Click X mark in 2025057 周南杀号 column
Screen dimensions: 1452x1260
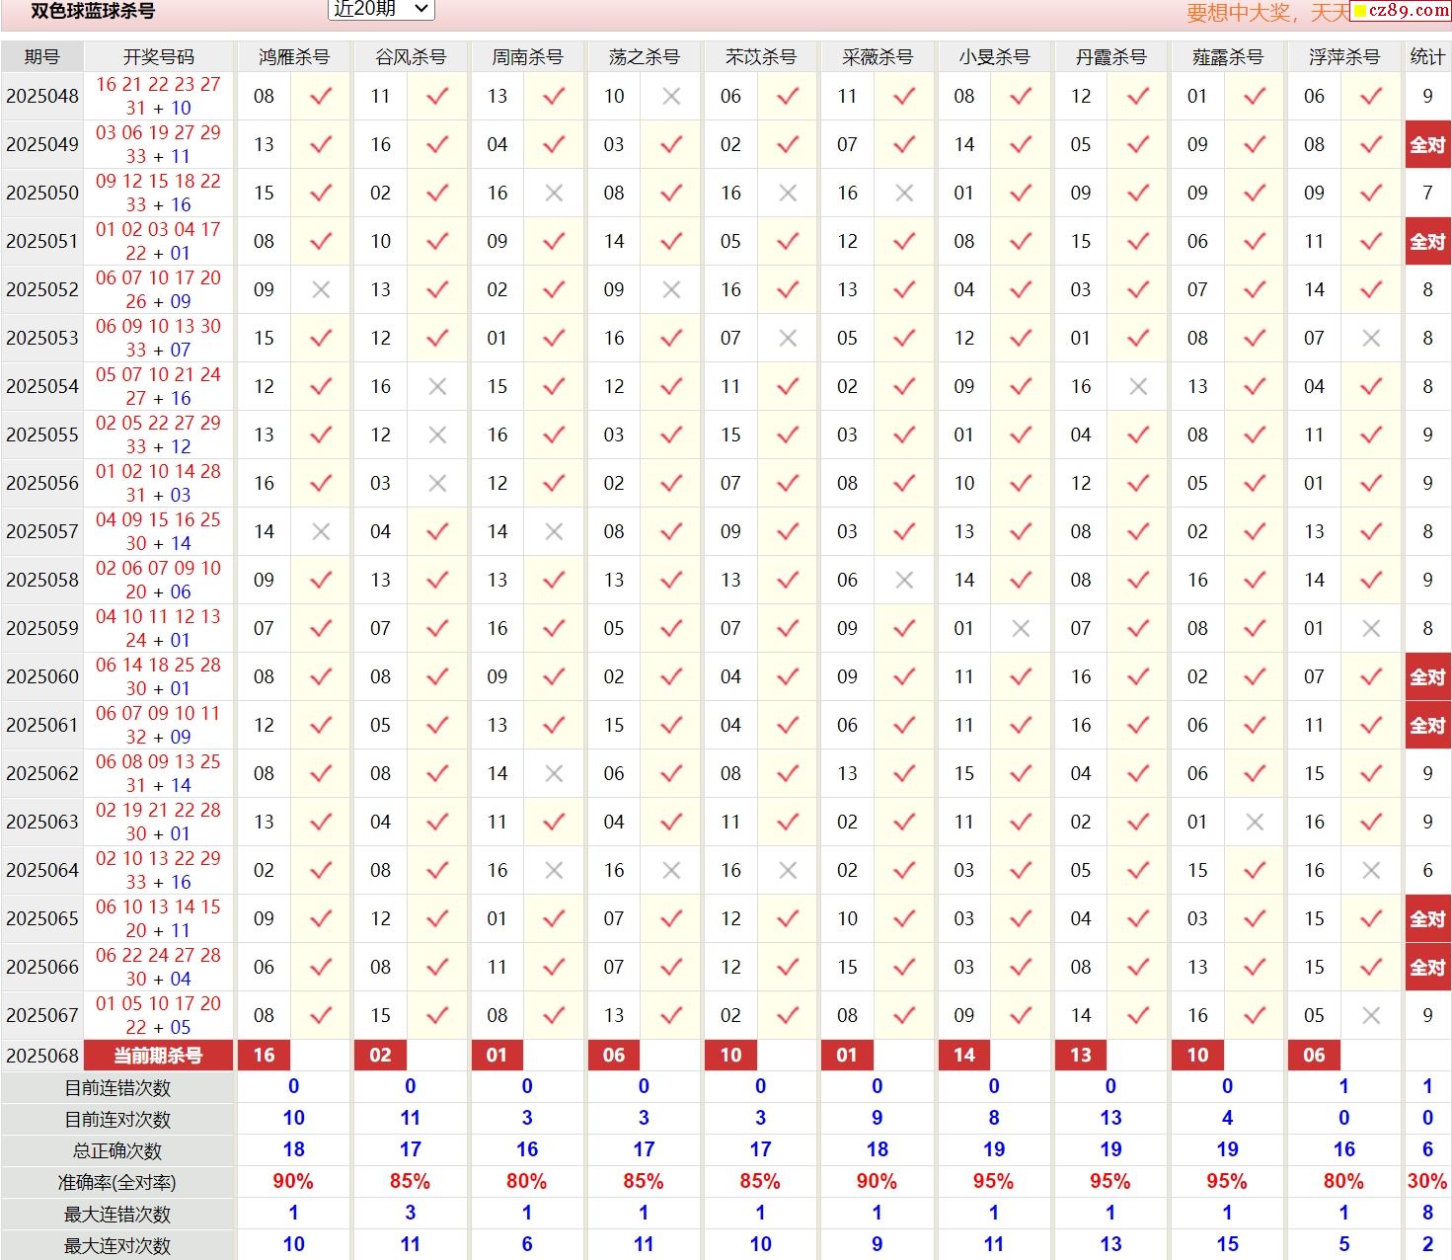pyautogui.click(x=555, y=531)
